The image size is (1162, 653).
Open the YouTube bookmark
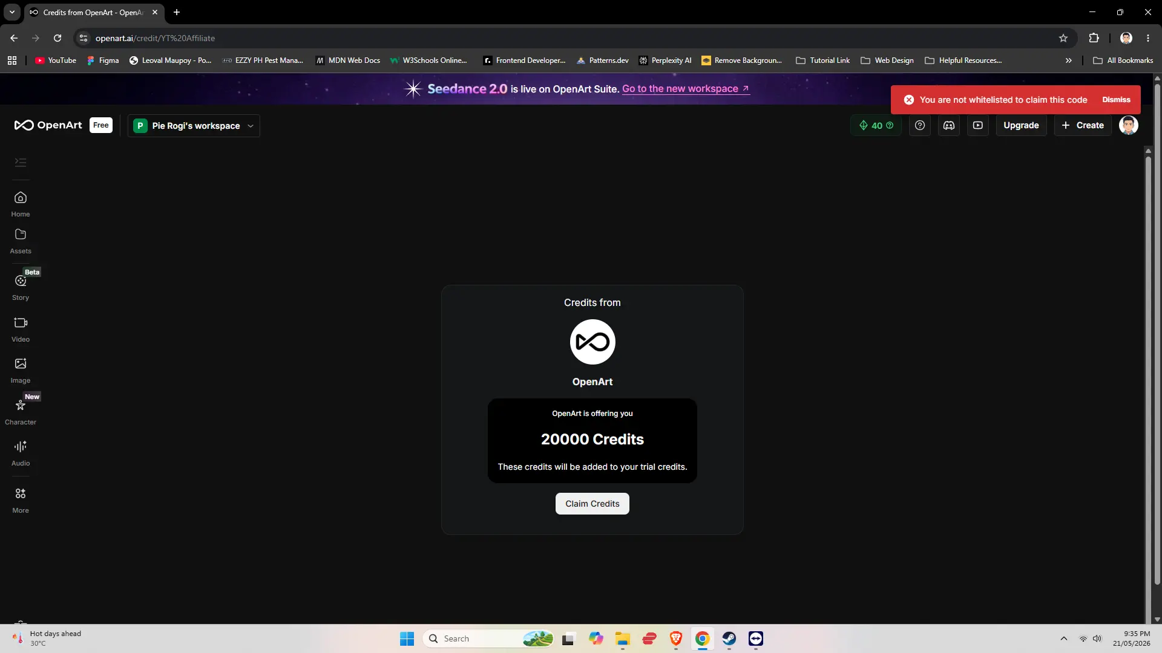click(x=56, y=60)
